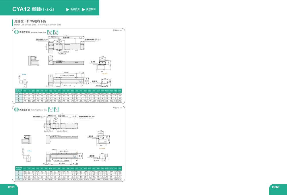Screen dimensions: 287x195
Task: Click the "169.5" dimension in the Motor Left Lower Side drawing
Action: pyautogui.click(x=80, y=38)
